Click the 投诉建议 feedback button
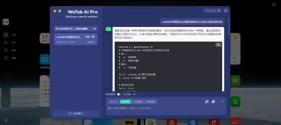This screenshot has height=125, width=281. (x=213, y=11)
